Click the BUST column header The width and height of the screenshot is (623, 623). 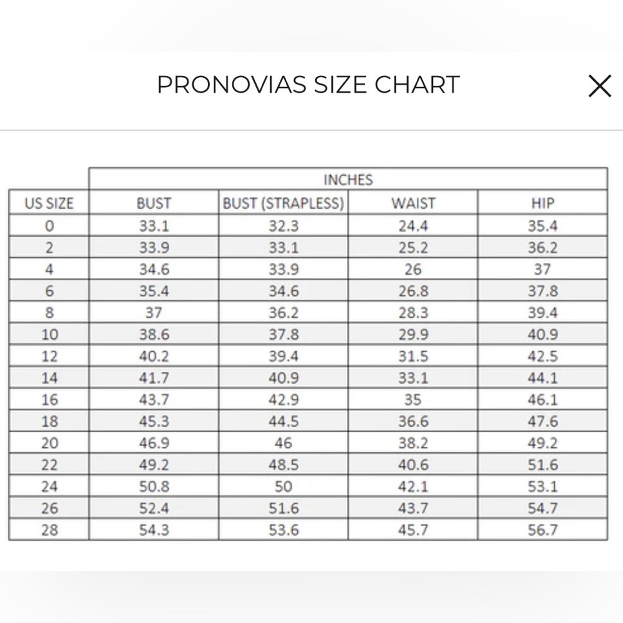(x=154, y=203)
